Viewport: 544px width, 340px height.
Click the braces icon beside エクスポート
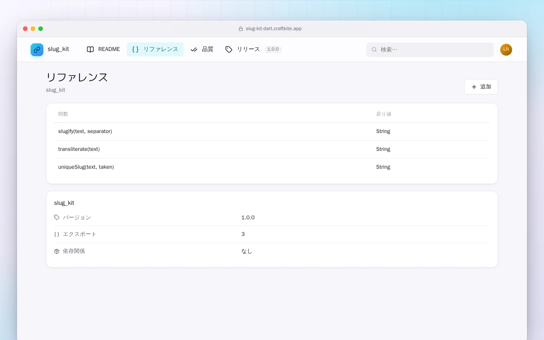[x=57, y=234]
